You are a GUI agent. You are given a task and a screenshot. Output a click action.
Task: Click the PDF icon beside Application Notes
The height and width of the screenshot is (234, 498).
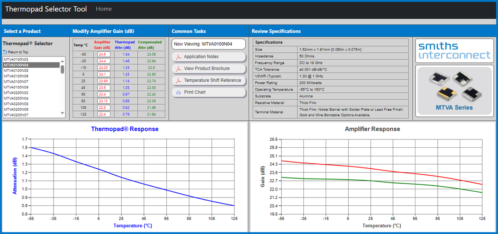(178, 57)
